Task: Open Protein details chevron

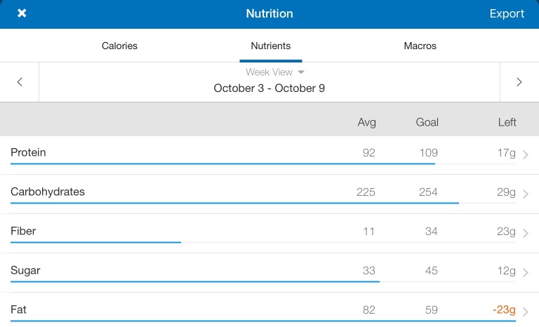Action: (x=526, y=154)
